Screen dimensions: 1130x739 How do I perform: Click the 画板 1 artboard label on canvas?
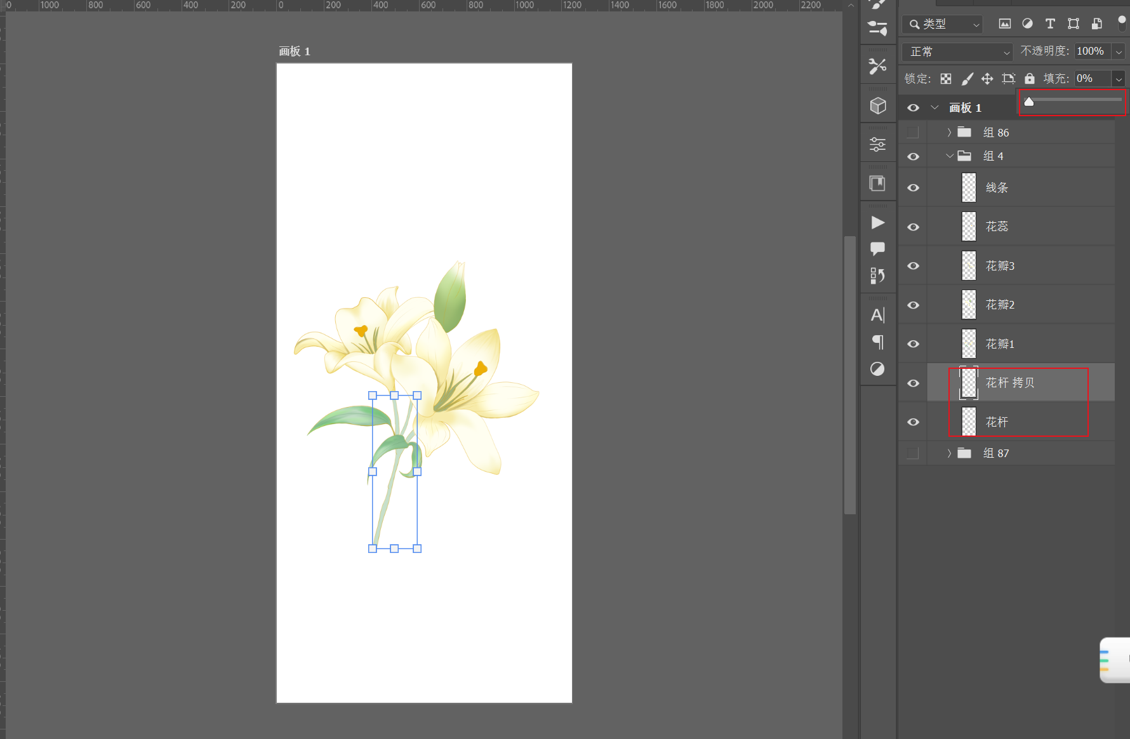pyautogui.click(x=295, y=51)
